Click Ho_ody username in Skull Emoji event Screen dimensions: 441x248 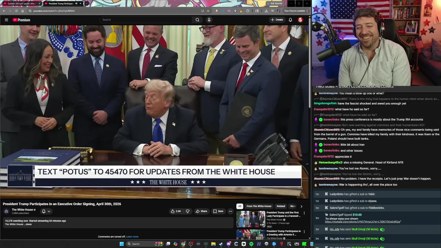click(335, 229)
